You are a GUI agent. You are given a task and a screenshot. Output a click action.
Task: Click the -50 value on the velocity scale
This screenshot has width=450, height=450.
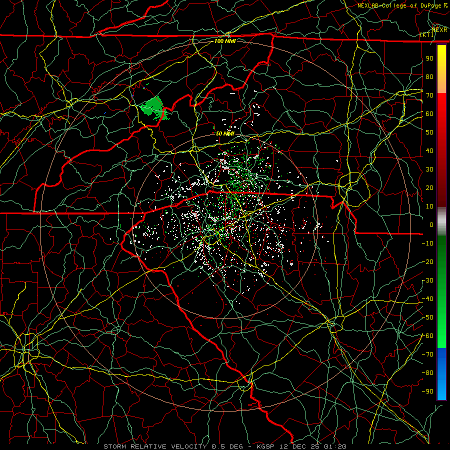pos(427,317)
